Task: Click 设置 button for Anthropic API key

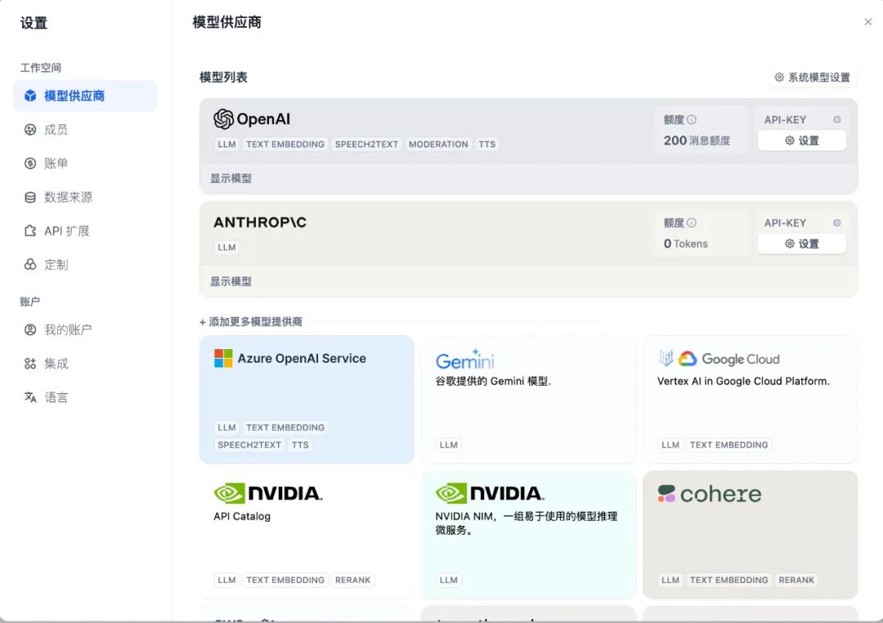Action: pos(801,244)
